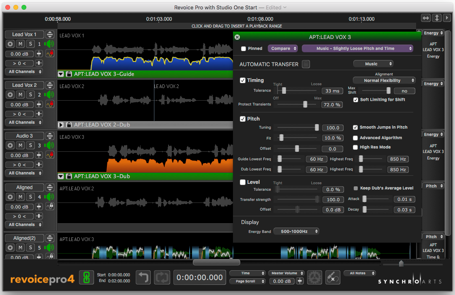Viewport: 455px width, 295px height.
Task: Click the green link icon in bottom bar
Action: click(85, 278)
